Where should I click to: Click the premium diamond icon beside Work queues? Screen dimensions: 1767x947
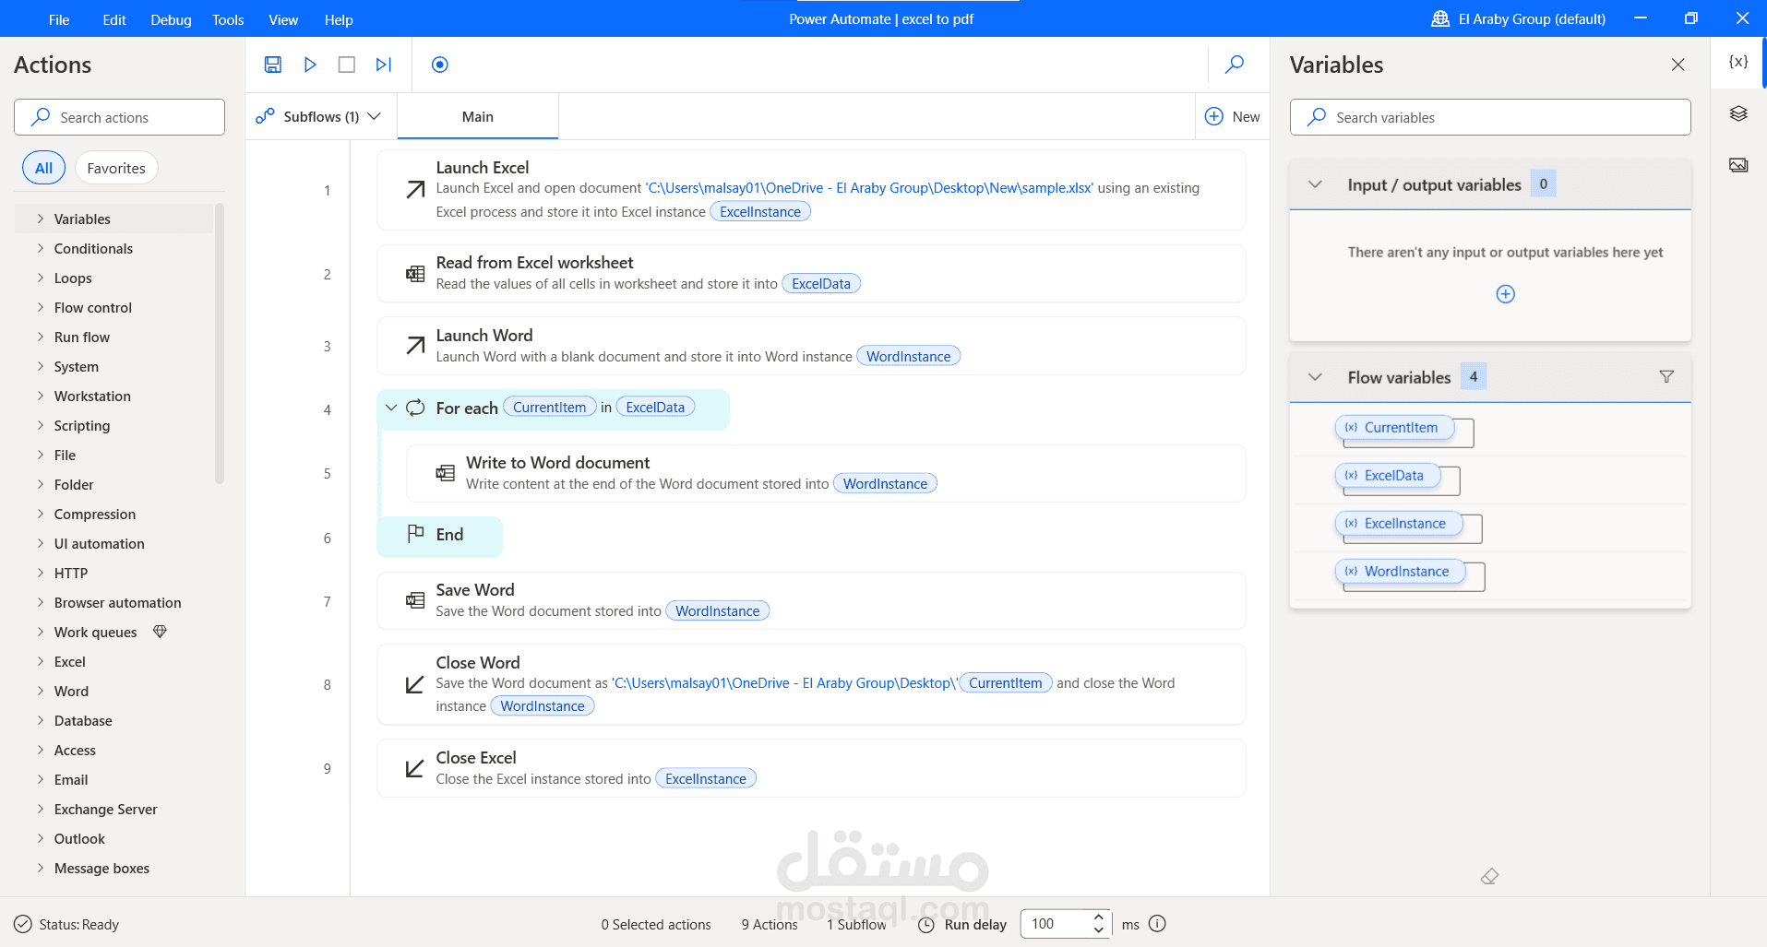[160, 632]
